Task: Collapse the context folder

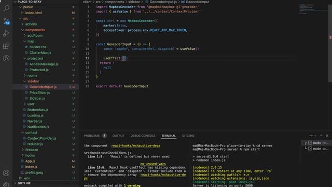Action: 31,132
